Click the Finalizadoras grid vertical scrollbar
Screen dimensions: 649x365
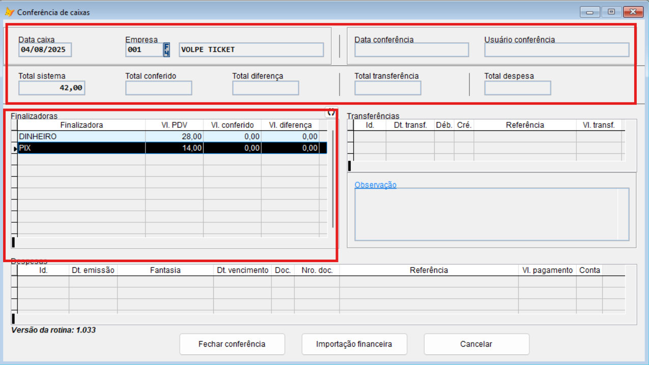[333, 178]
